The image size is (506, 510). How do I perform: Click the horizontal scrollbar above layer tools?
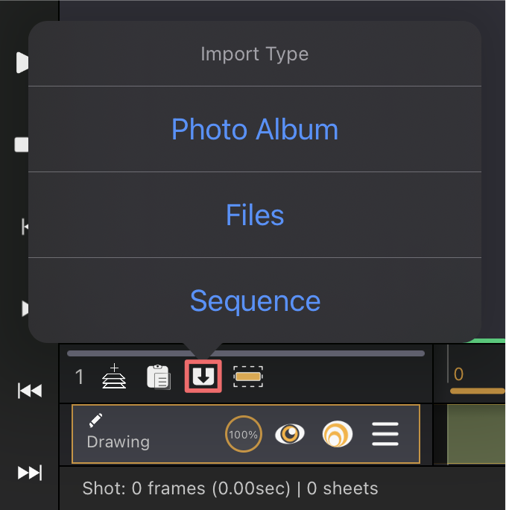[246, 353]
